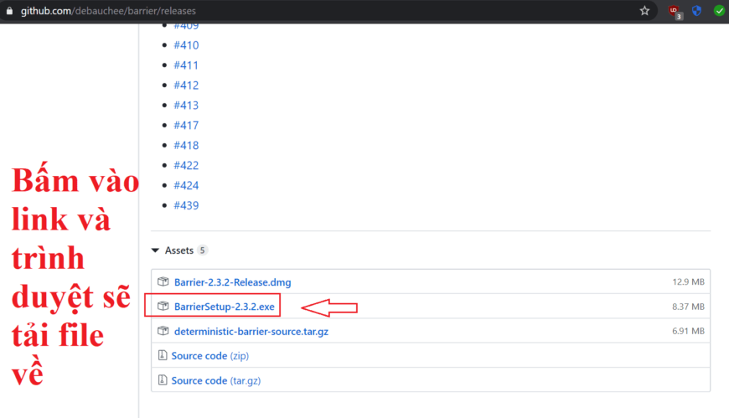Click zip file icon beside Source code (zip)
The image size is (729, 418).
click(163, 356)
